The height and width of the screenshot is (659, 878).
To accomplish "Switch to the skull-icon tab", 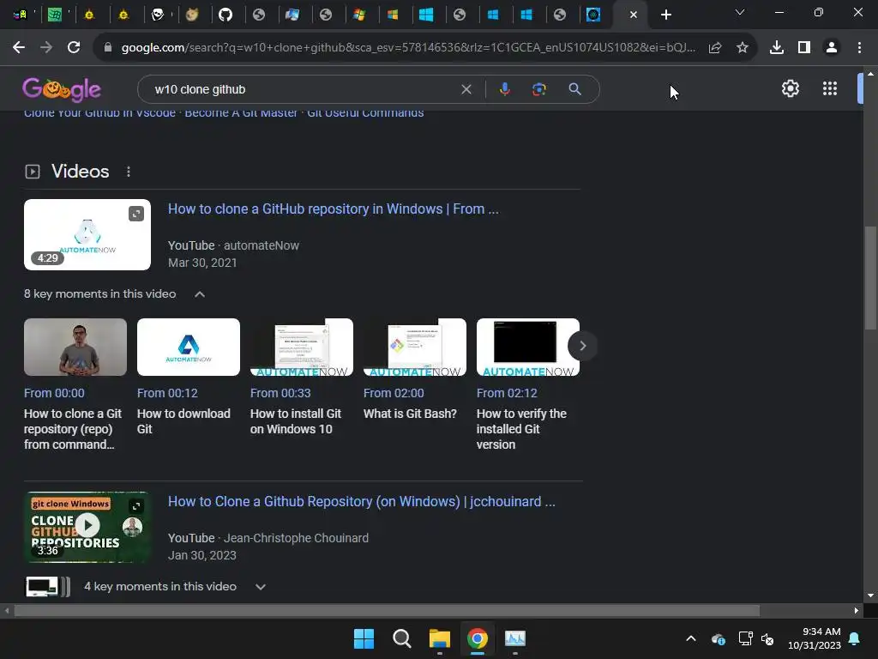I will pos(158,15).
